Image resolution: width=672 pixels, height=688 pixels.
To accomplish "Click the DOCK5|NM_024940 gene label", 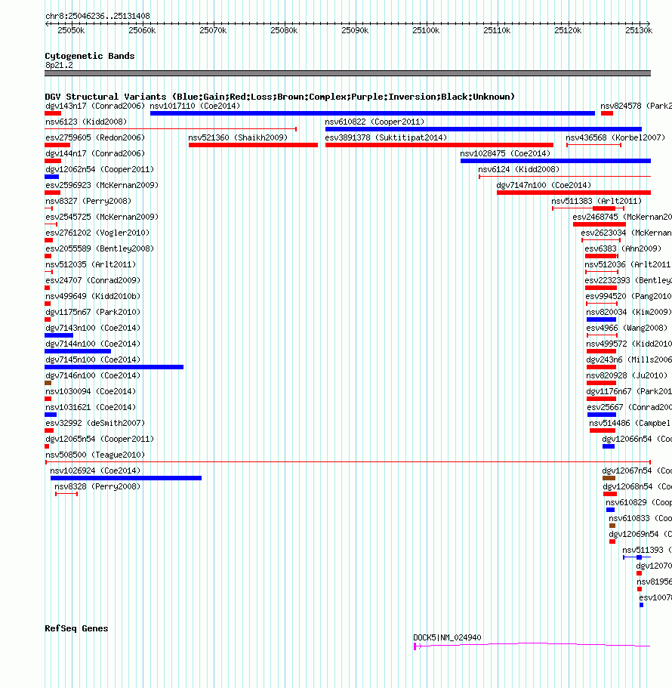I will 447,637.
